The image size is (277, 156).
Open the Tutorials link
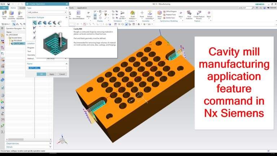coord(272,8)
